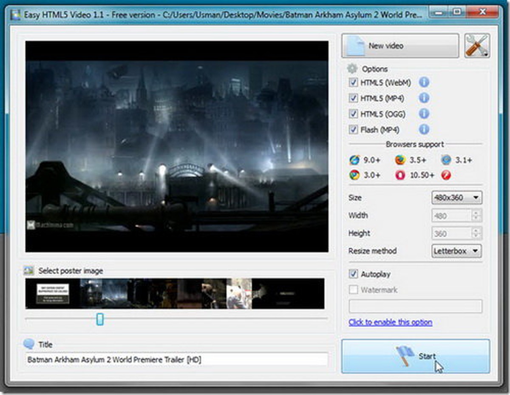Click the Chrome 3.0+ browser icon
This screenshot has height=395, width=510.
(x=354, y=175)
